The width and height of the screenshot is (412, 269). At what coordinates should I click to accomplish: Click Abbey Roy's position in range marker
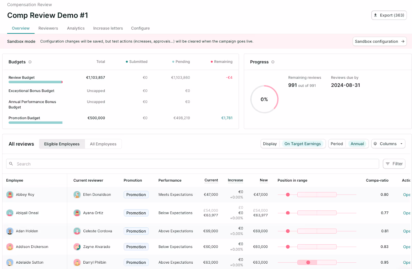pyautogui.click(x=288, y=194)
